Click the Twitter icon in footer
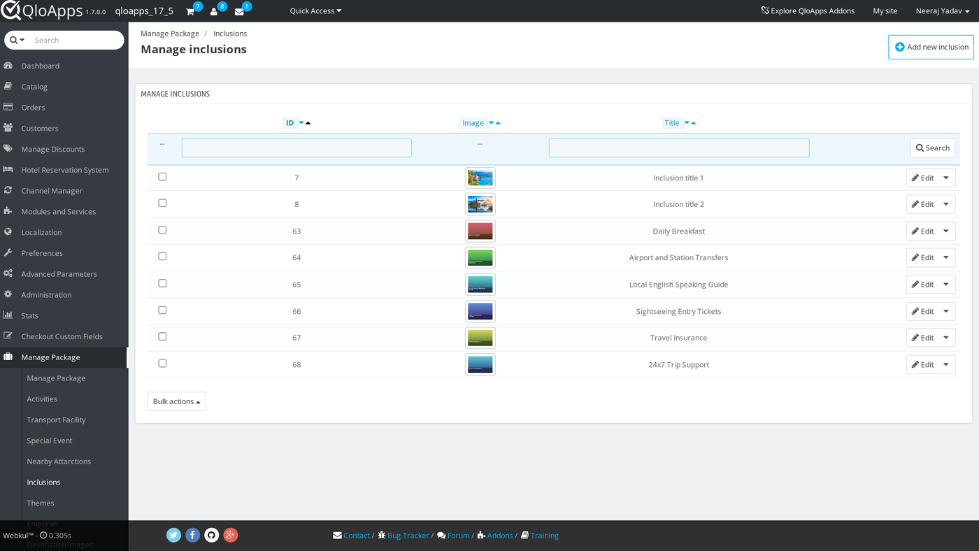Image resolution: width=979 pixels, height=551 pixels. tap(174, 535)
